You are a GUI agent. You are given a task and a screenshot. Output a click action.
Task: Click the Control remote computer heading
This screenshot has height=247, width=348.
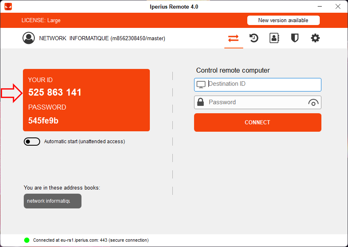[233, 71]
